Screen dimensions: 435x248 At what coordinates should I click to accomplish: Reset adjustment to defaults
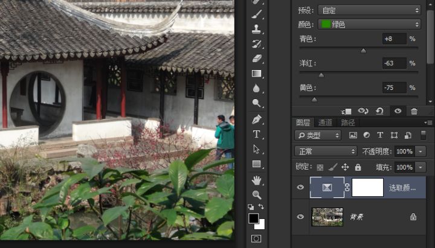[x=379, y=111]
